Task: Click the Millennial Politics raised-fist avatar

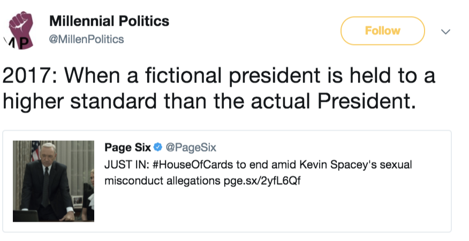Action: [21, 27]
